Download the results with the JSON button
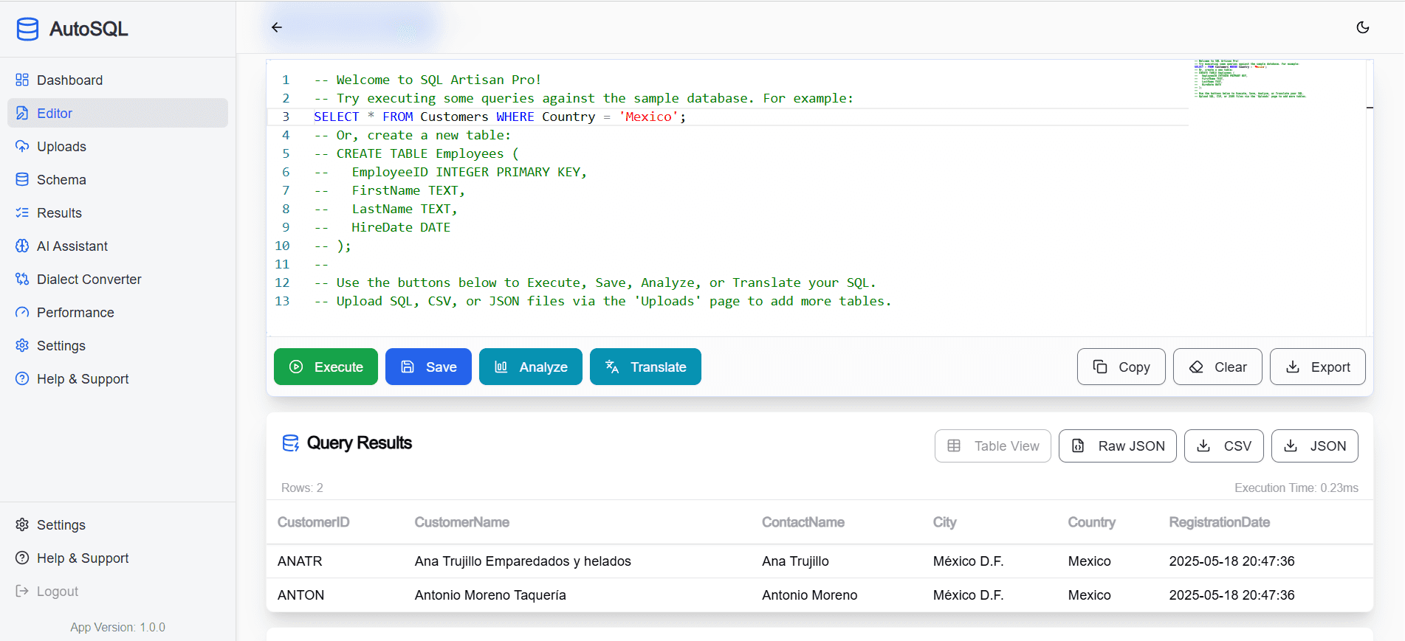This screenshot has height=641, width=1405. tap(1314, 446)
